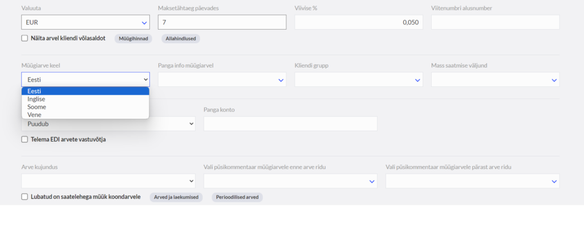584x228 pixels.
Task: Tick Telema EDI arvete vastuvõtja checkbox
Action: pos(25,140)
